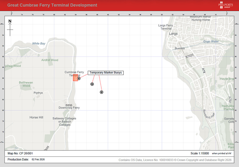Image resolution: width=239 pixels, height=167 pixels.
Task: Click the Horse Hill label
Action: pos(36,117)
